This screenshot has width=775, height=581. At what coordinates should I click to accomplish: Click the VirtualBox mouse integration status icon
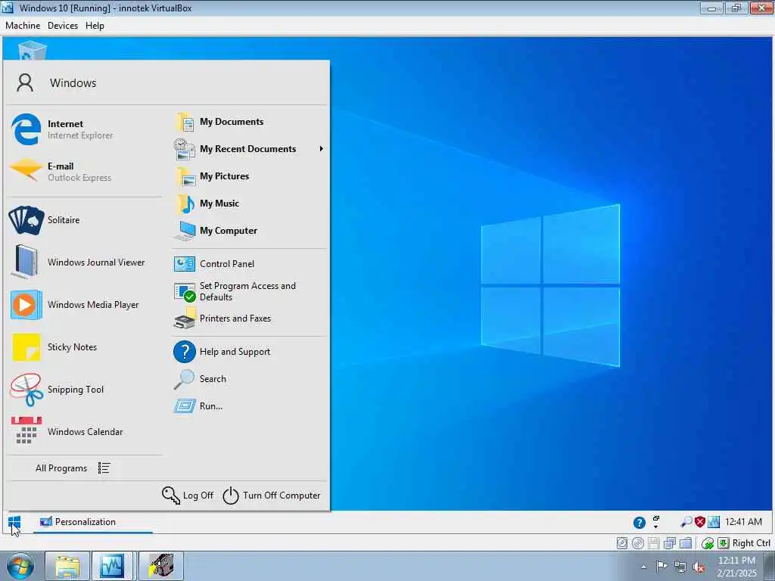708,543
